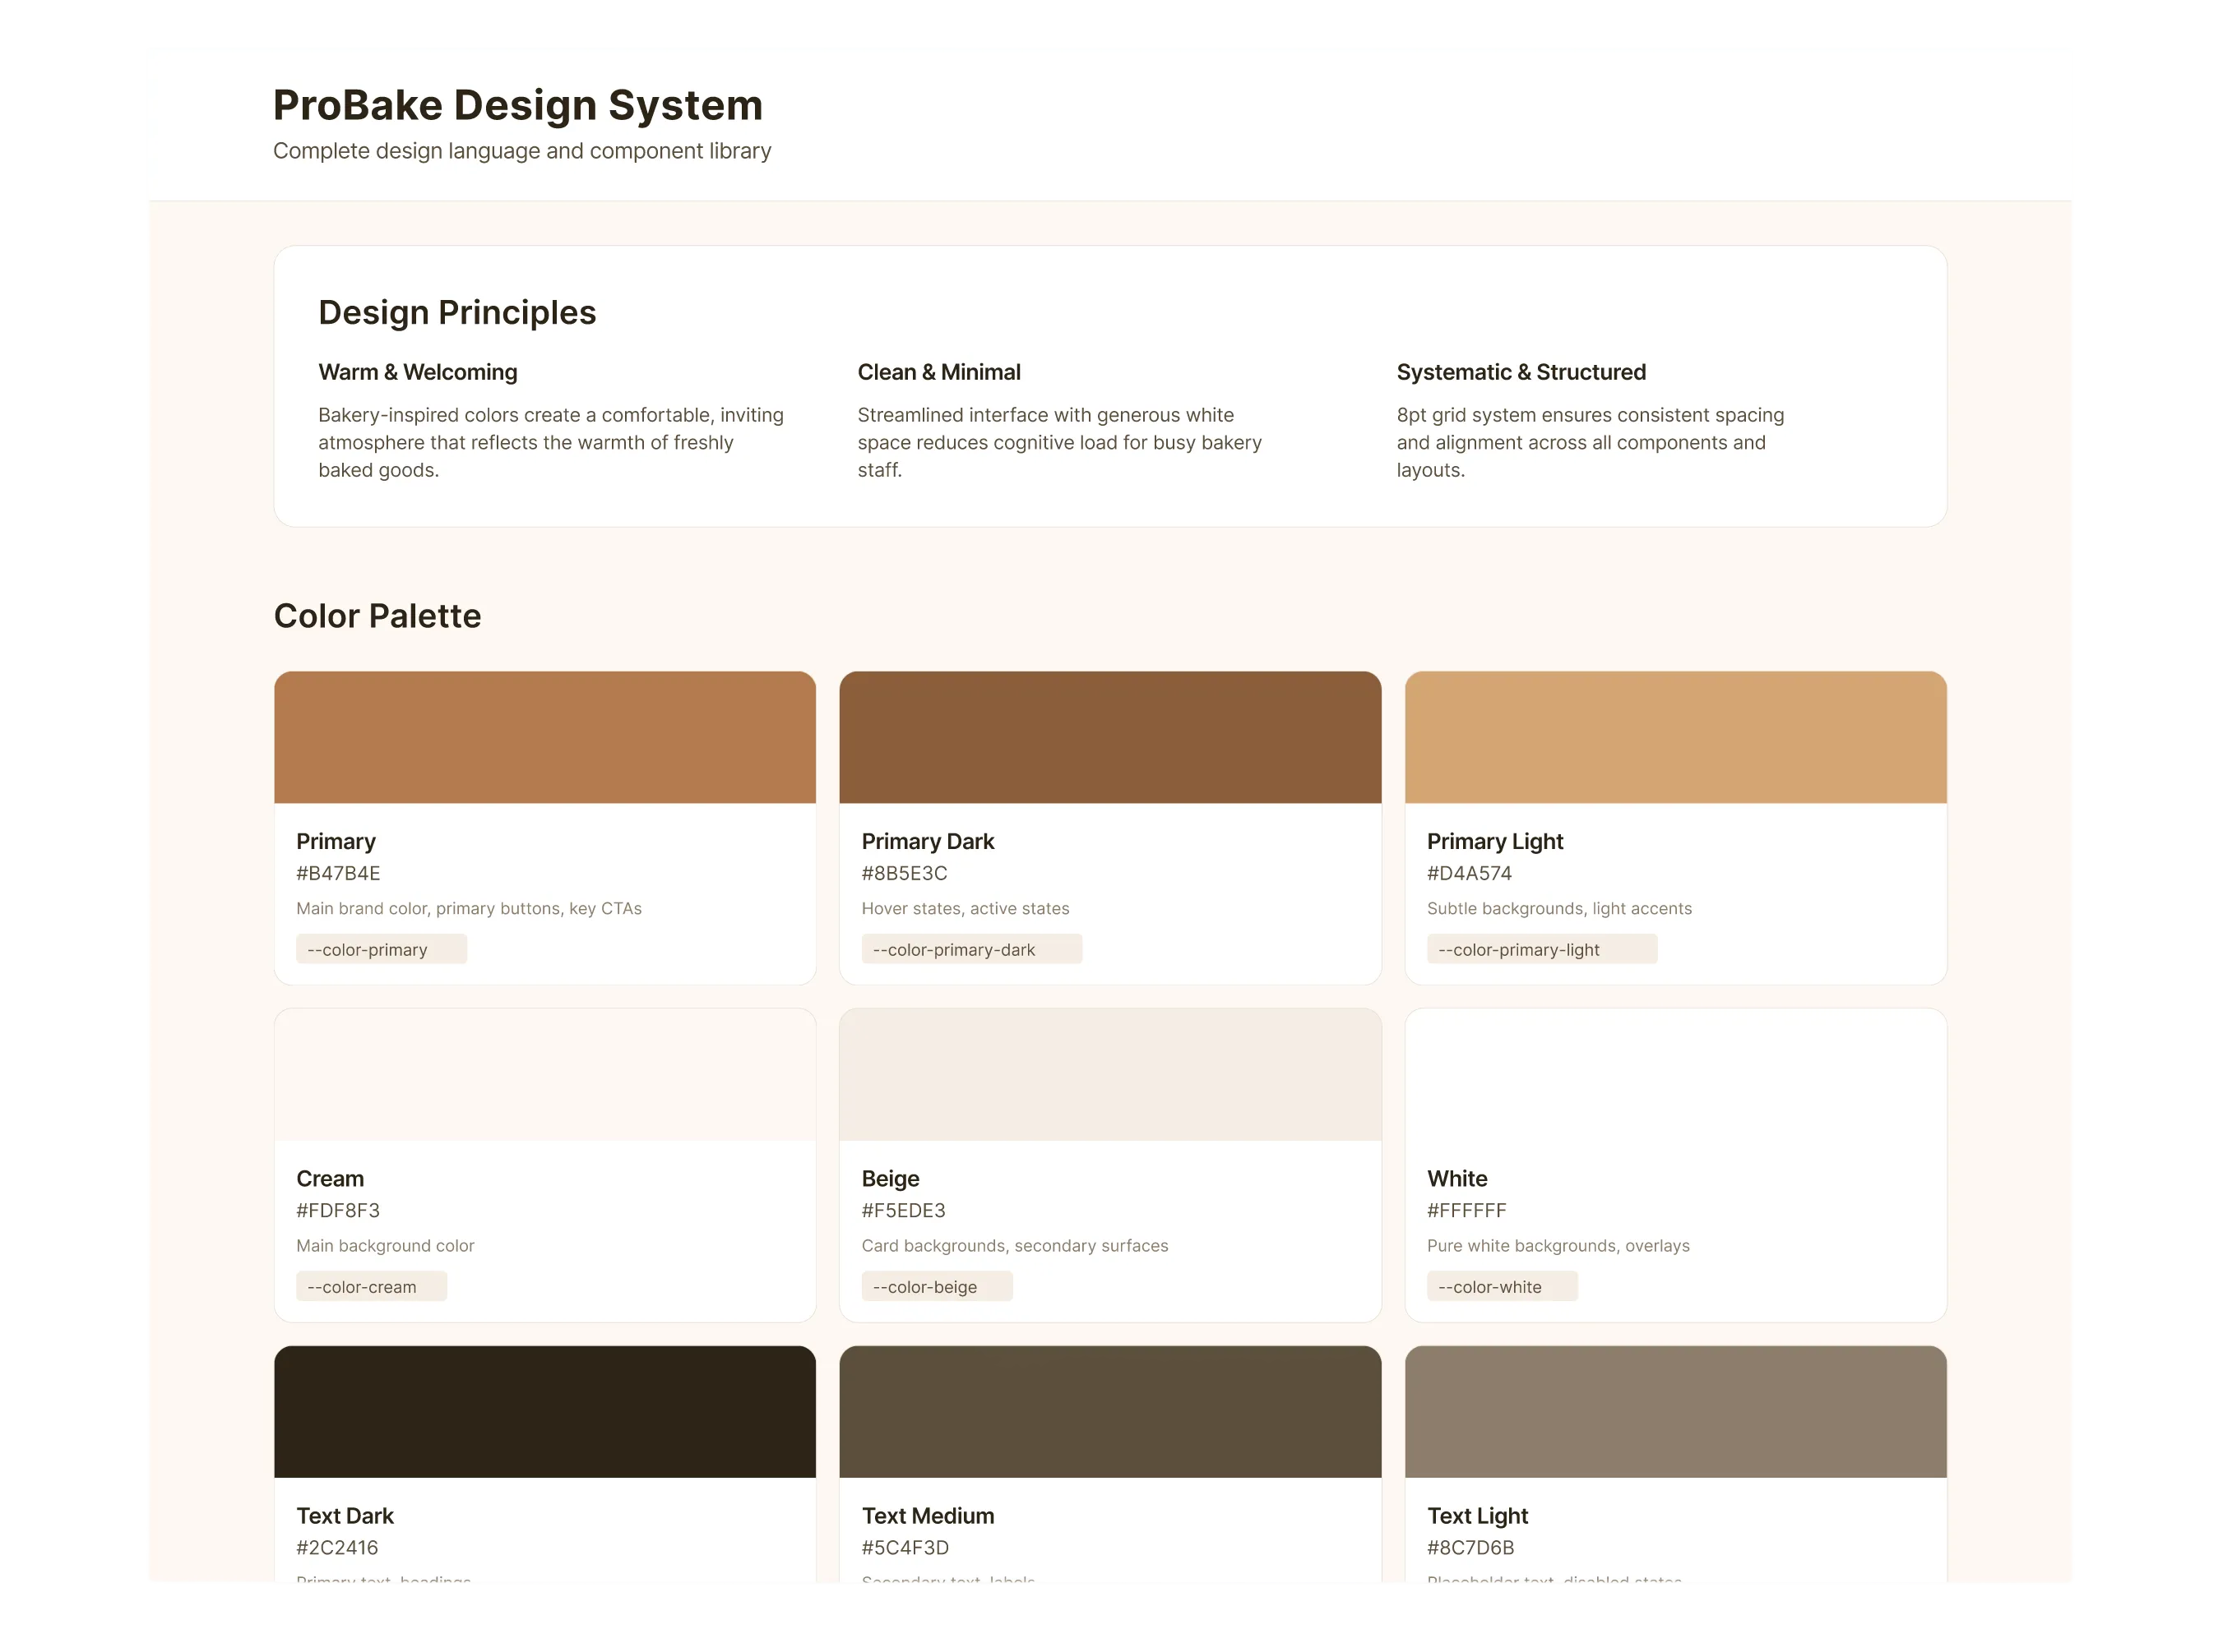Click the Primary Light color swatch
This screenshot has width=2232, height=1652.
click(1674, 737)
